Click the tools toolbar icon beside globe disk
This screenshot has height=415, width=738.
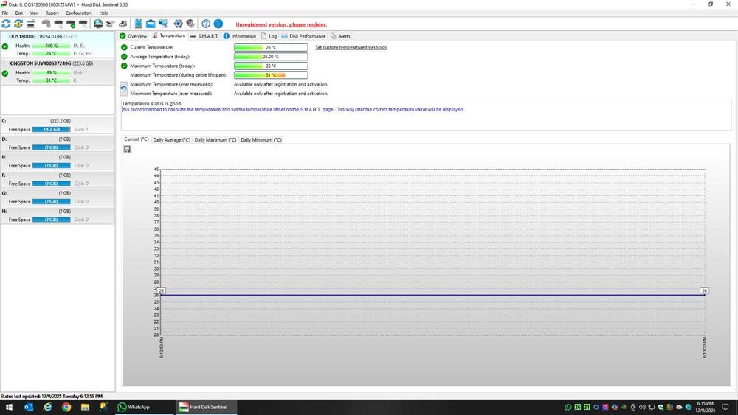[110, 24]
